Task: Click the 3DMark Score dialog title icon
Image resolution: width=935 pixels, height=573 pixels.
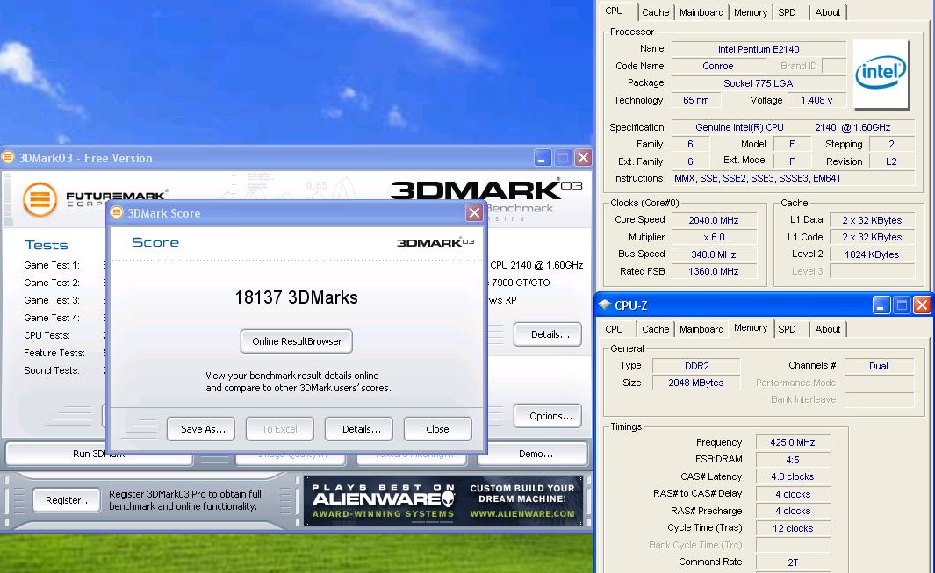Action: click(x=117, y=213)
